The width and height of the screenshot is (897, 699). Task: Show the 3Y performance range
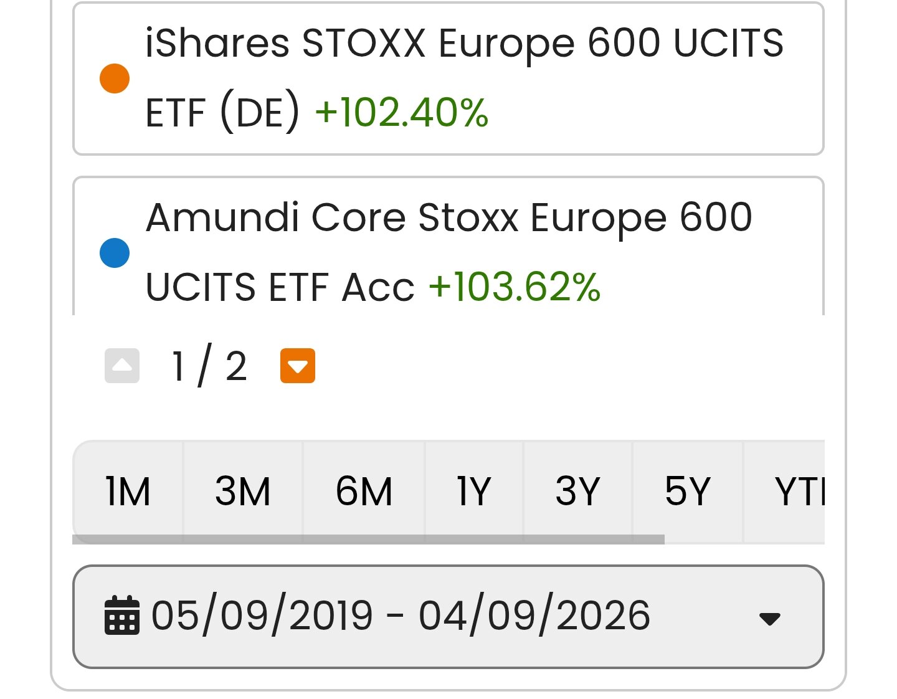[577, 491]
